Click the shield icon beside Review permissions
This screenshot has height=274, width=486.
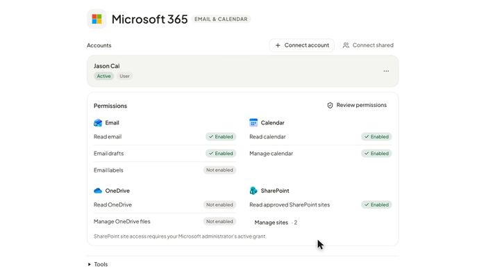point(330,105)
